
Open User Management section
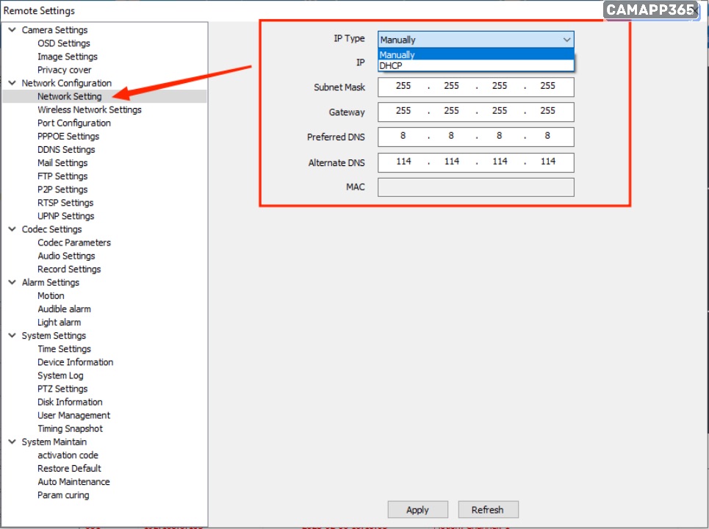click(x=73, y=415)
